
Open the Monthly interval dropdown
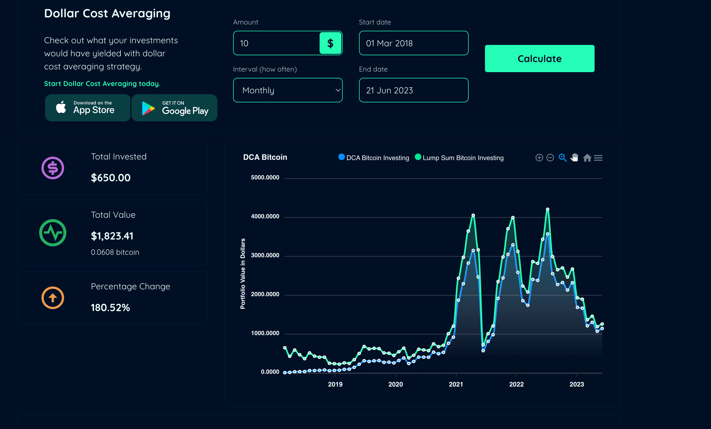[288, 90]
